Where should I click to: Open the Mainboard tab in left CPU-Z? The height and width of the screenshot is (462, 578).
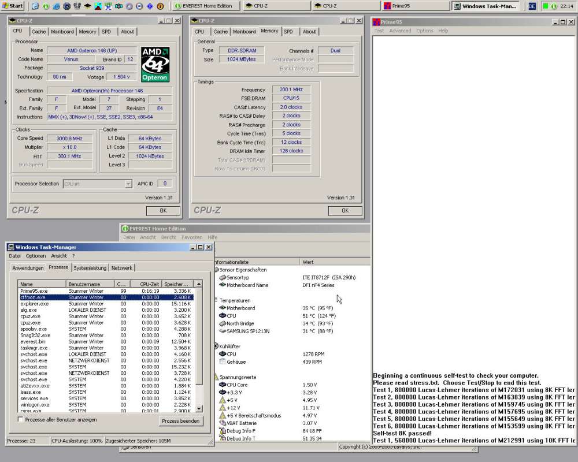(62, 32)
